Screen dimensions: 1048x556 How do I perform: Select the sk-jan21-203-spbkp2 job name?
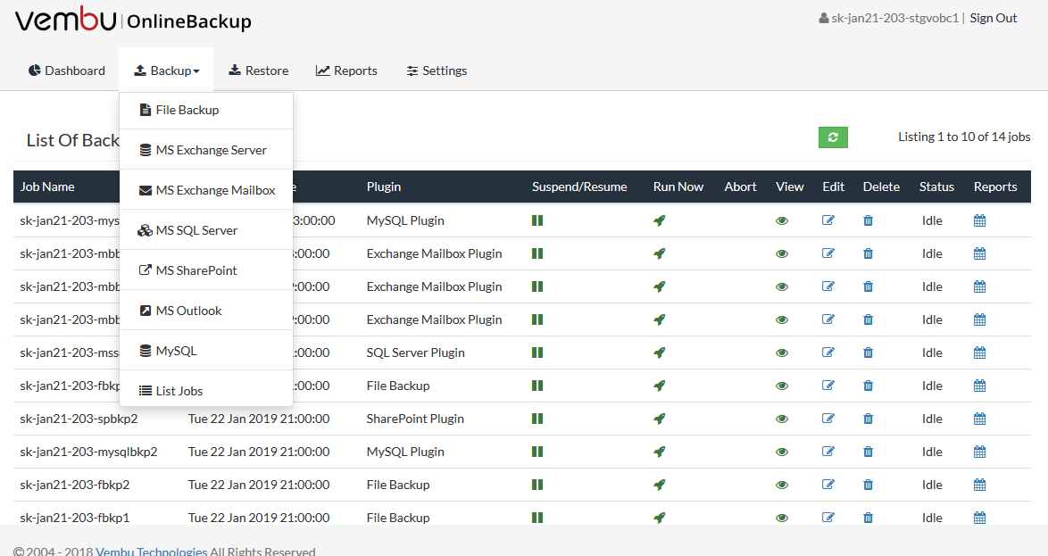coord(79,419)
